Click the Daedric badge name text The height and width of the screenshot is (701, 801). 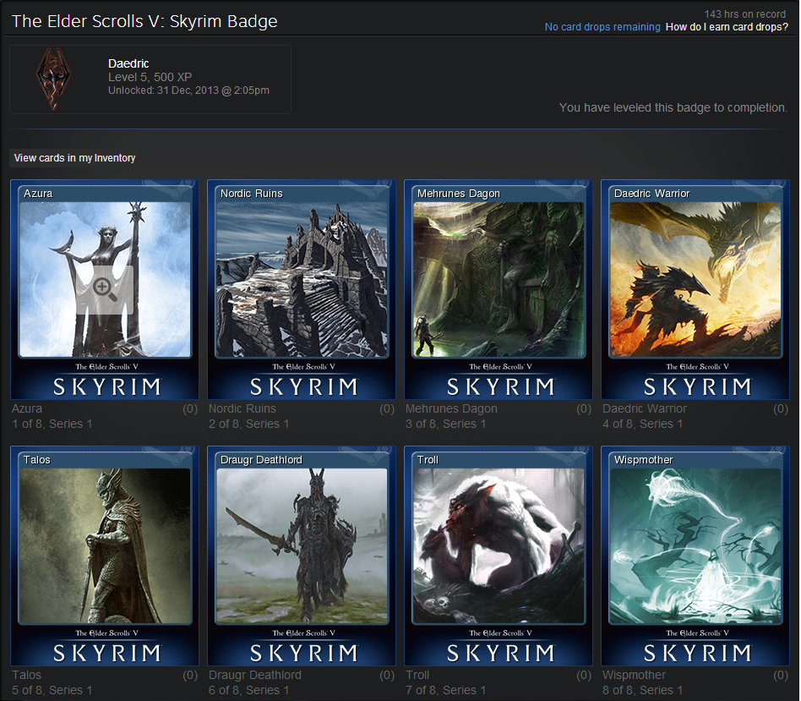(x=128, y=63)
